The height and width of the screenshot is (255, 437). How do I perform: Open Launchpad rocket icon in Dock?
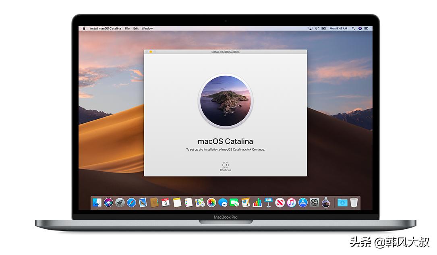(x=120, y=203)
